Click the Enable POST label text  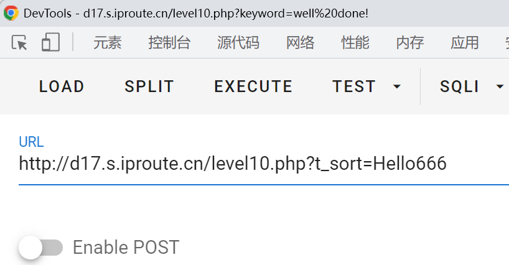pos(126,248)
